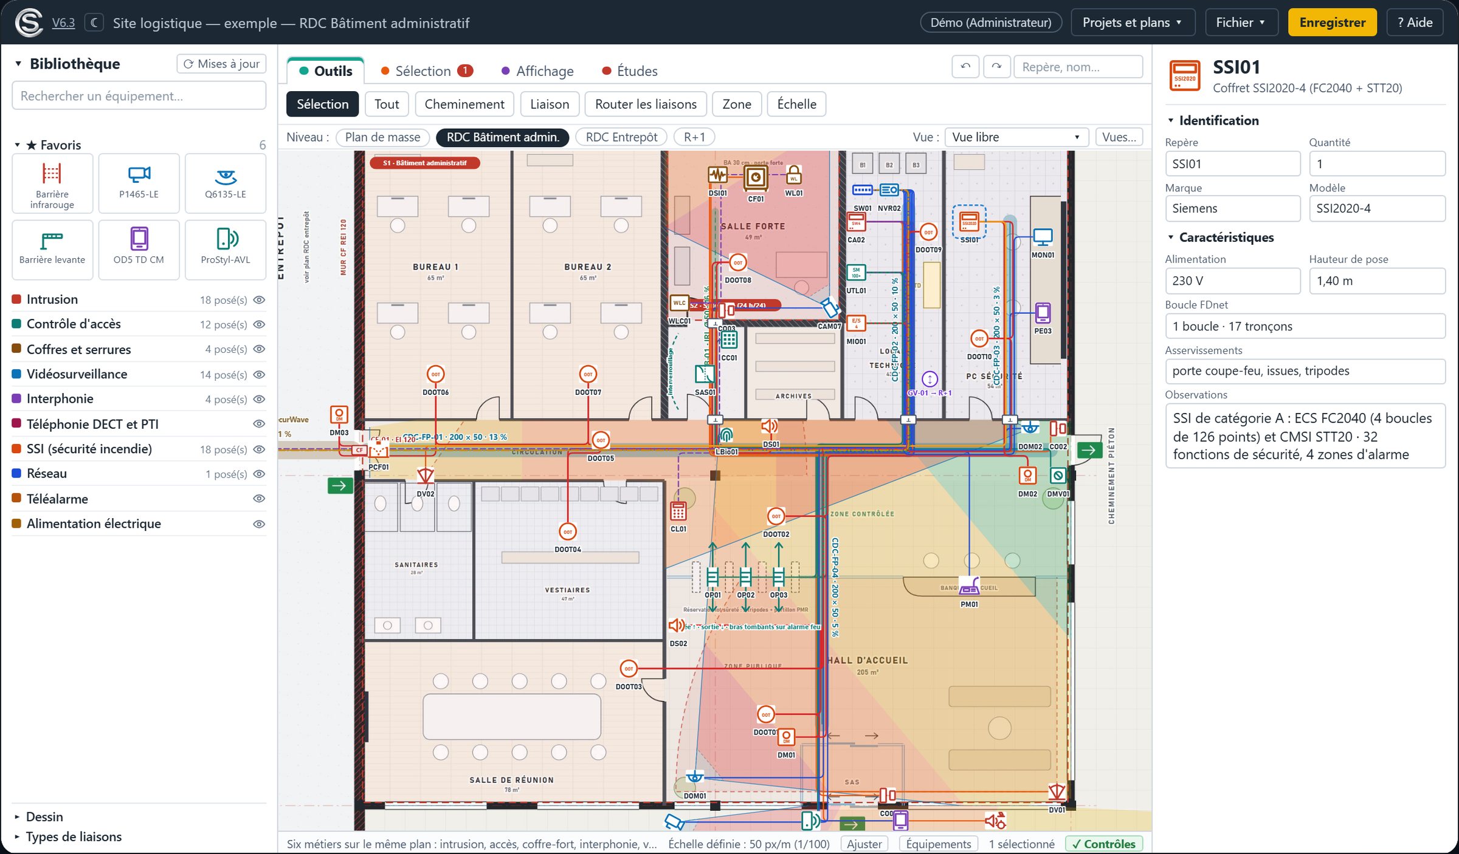Click the Mises à jour button
This screenshot has height=854, width=1459.
[x=221, y=64]
